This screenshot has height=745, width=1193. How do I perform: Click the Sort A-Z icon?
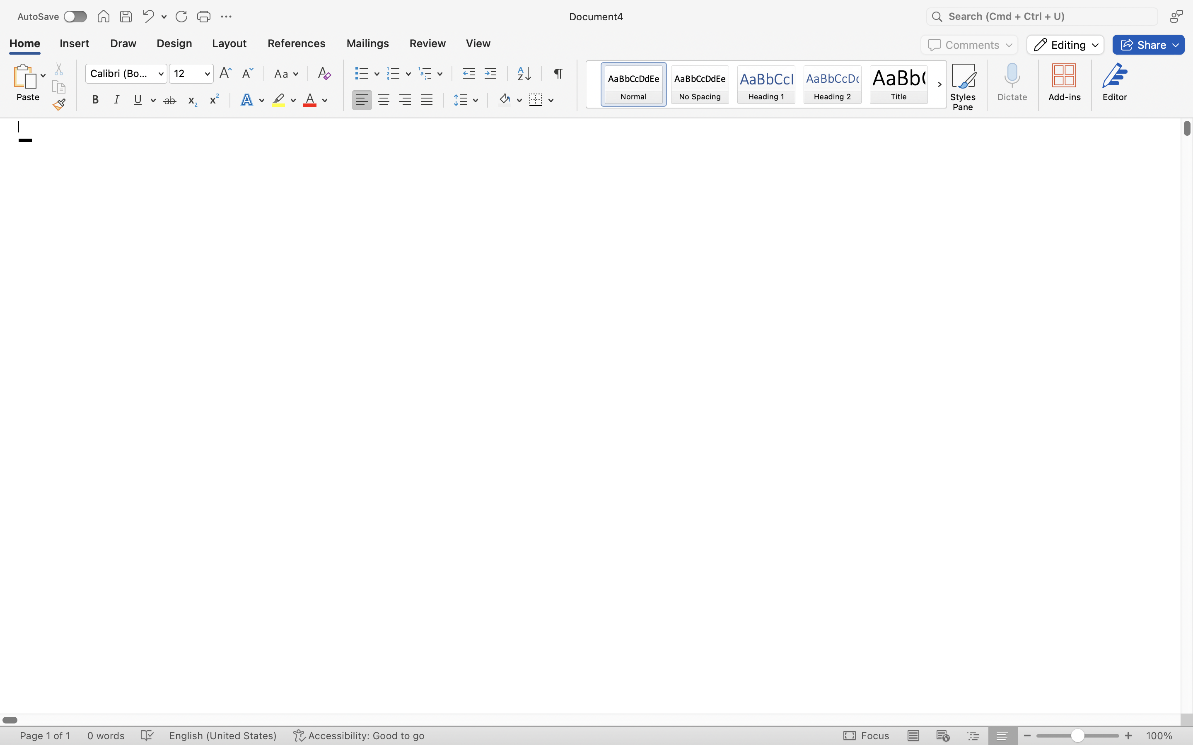pos(524,73)
